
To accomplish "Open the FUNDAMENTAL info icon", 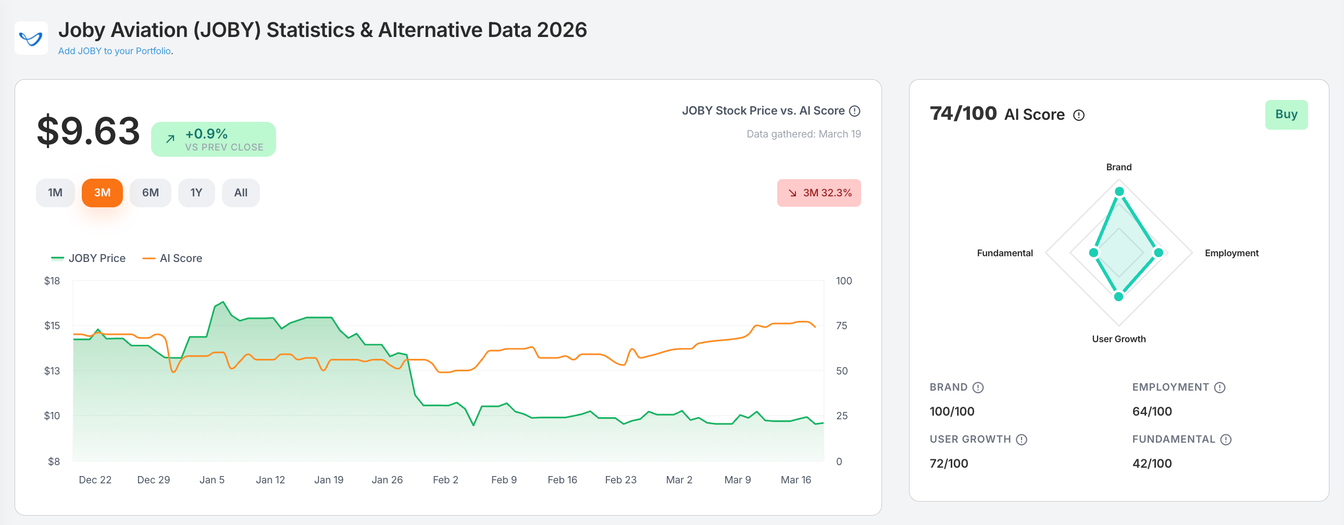I will [x=1226, y=440].
